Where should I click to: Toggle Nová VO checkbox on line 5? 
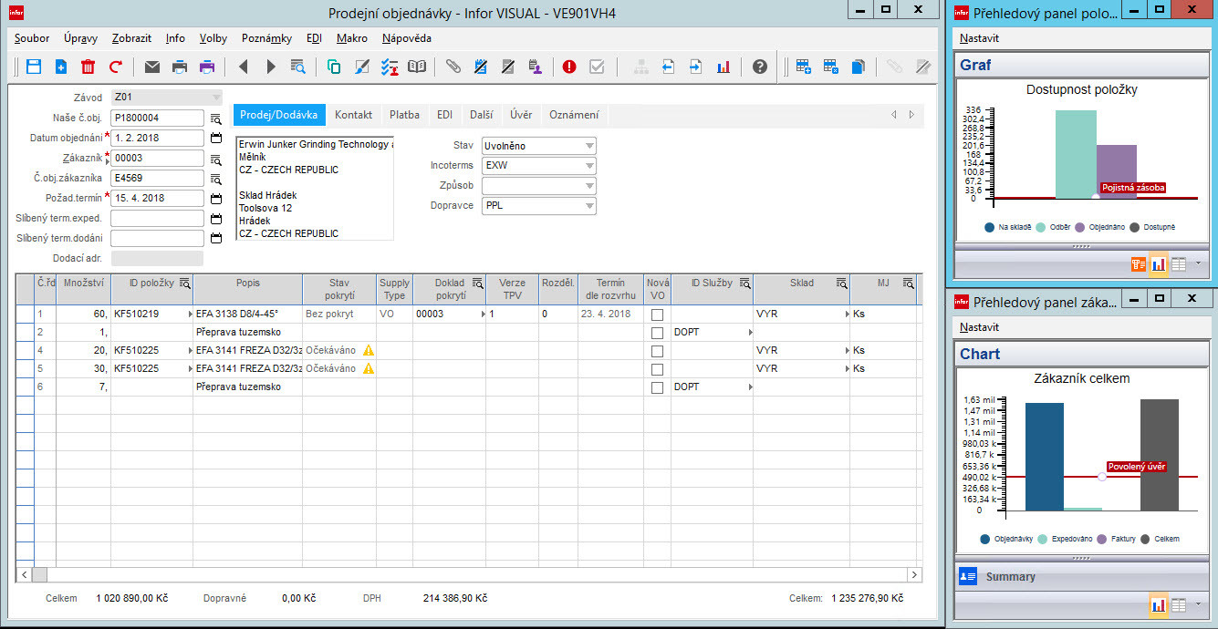pyautogui.click(x=657, y=369)
